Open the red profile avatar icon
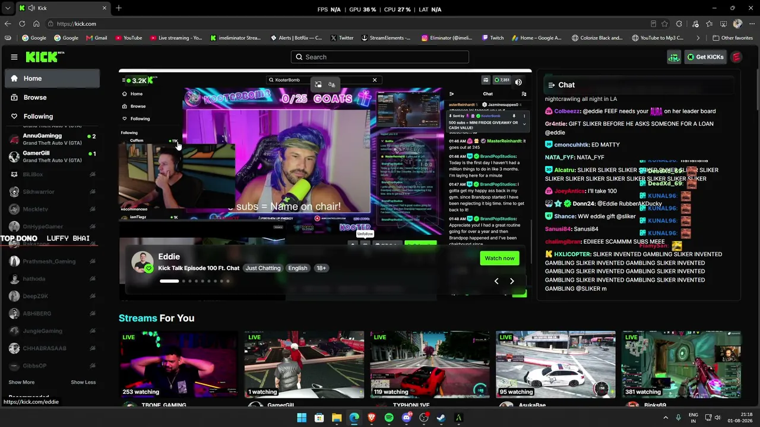 coord(736,57)
